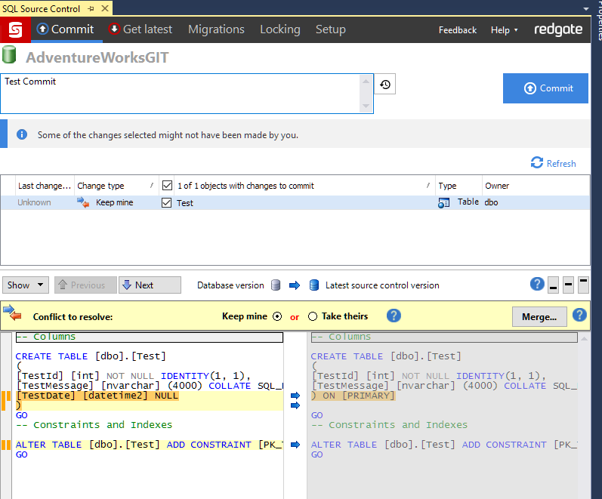Expand the Help dropdown menu
This screenshot has width=602, height=499.
pos(504,30)
